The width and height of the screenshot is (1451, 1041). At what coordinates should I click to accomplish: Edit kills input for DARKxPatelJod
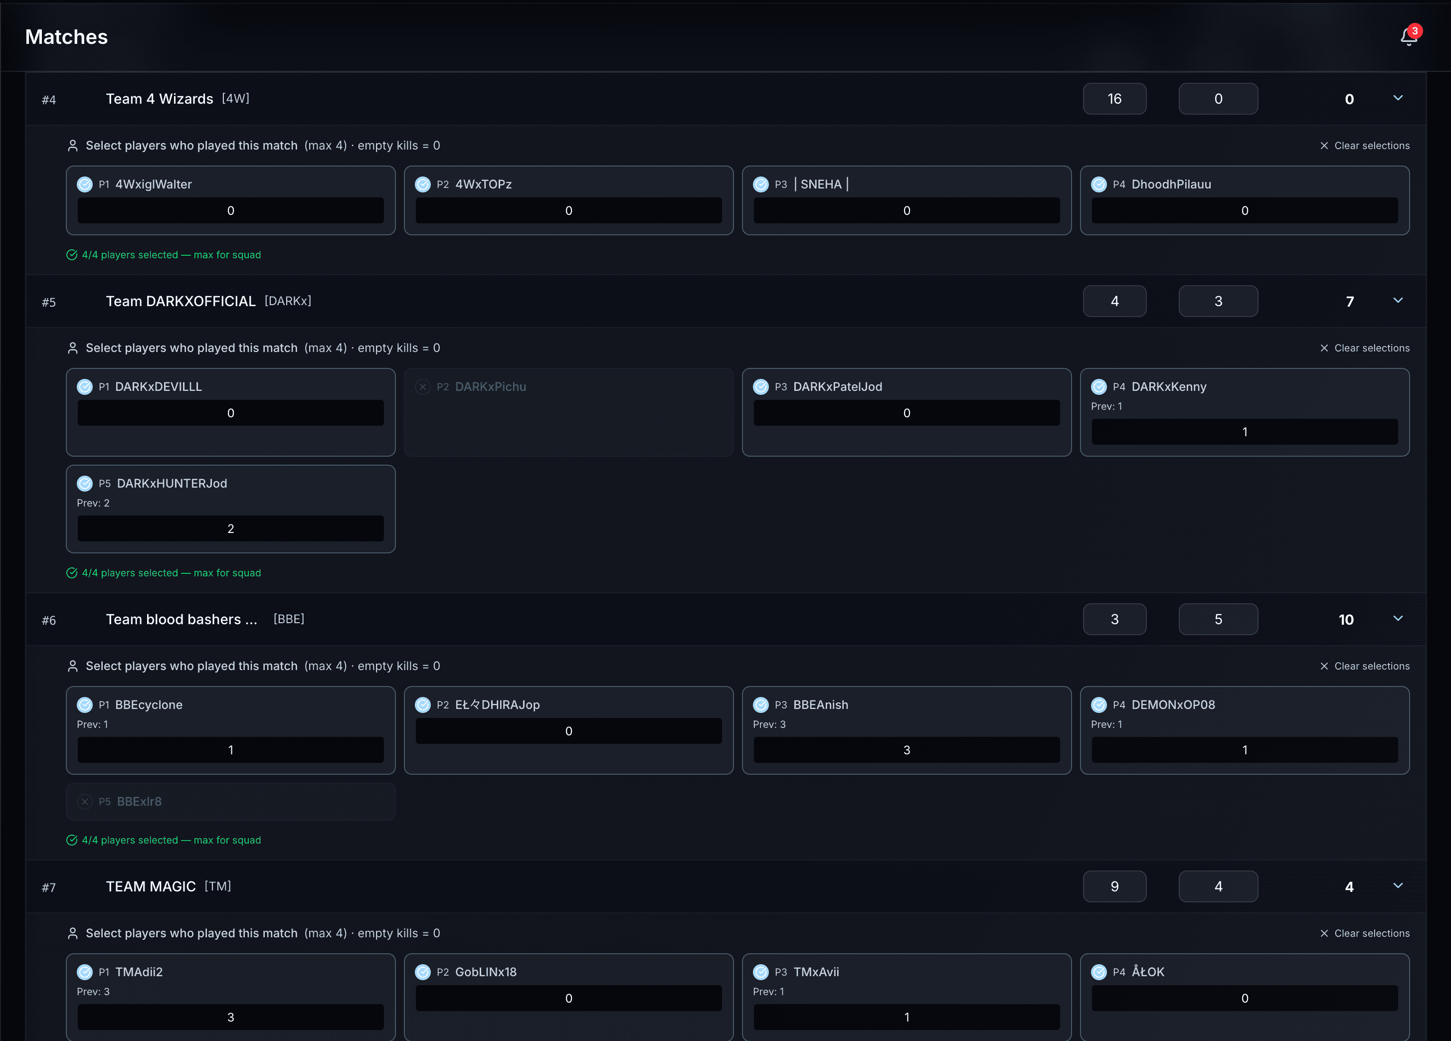pyautogui.click(x=907, y=413)
